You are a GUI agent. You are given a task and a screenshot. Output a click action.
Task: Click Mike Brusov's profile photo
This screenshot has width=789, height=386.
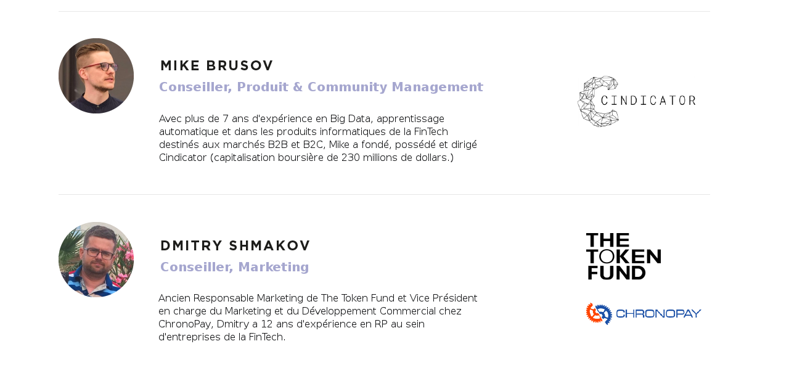click(x=96, y=76)
